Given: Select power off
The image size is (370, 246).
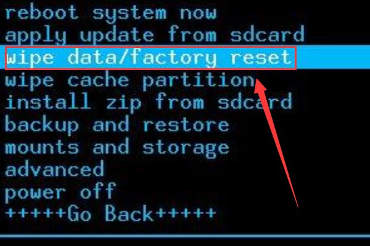Looking at the screenshot, I should [x=60, y=192].
